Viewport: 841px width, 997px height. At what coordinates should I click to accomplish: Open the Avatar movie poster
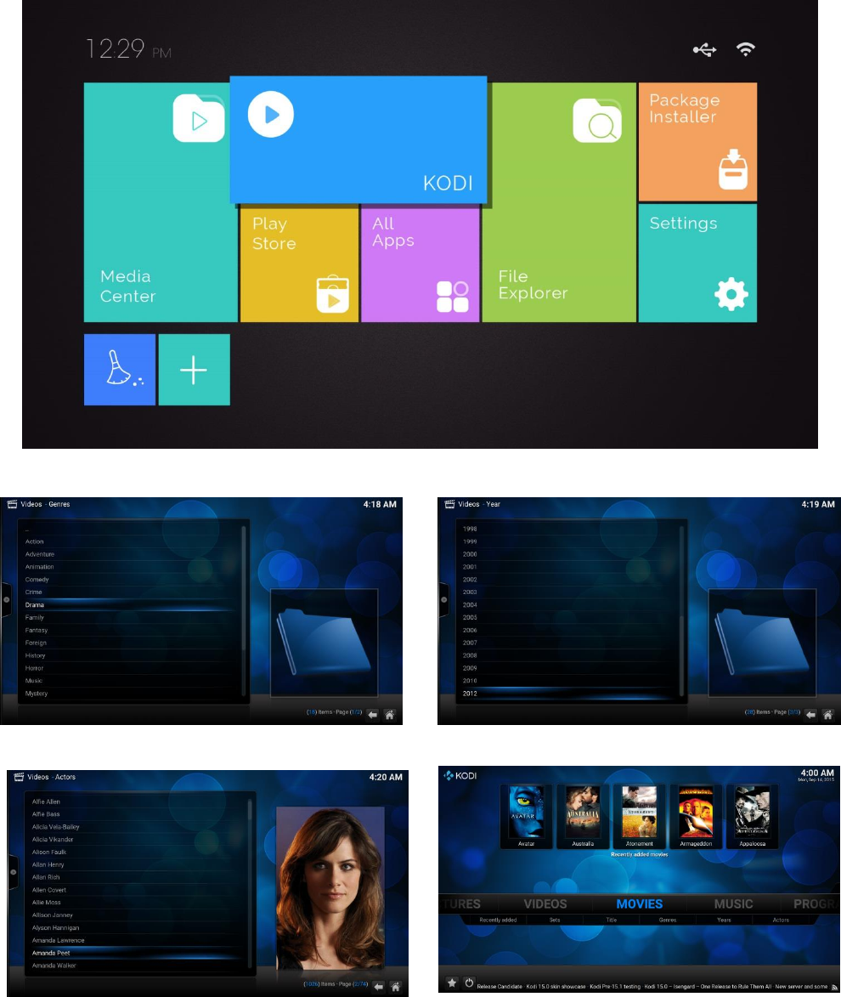pyautogui.click(x=527, y=817)
